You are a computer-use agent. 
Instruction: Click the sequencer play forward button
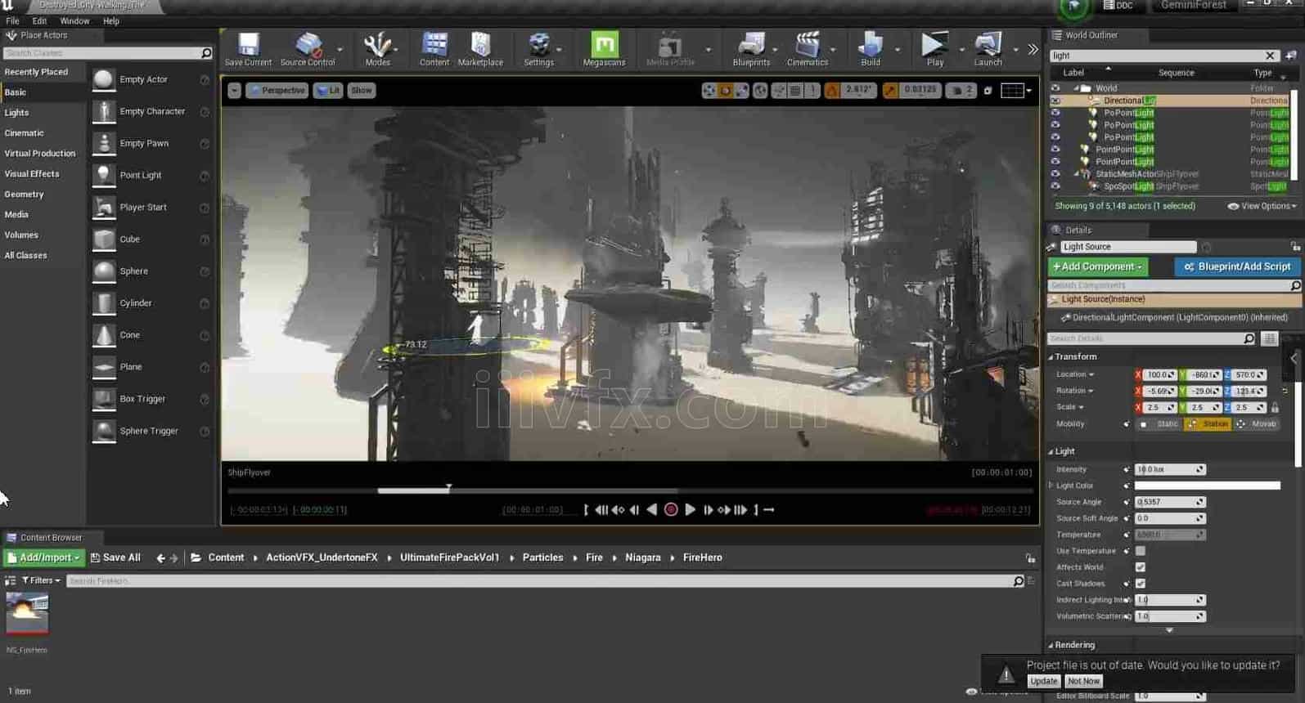[690, 509]
